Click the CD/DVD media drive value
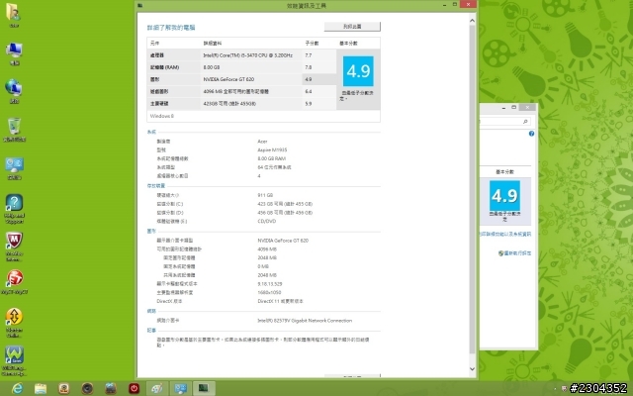This screenshot has width=633, height=396. coord(266,221)
